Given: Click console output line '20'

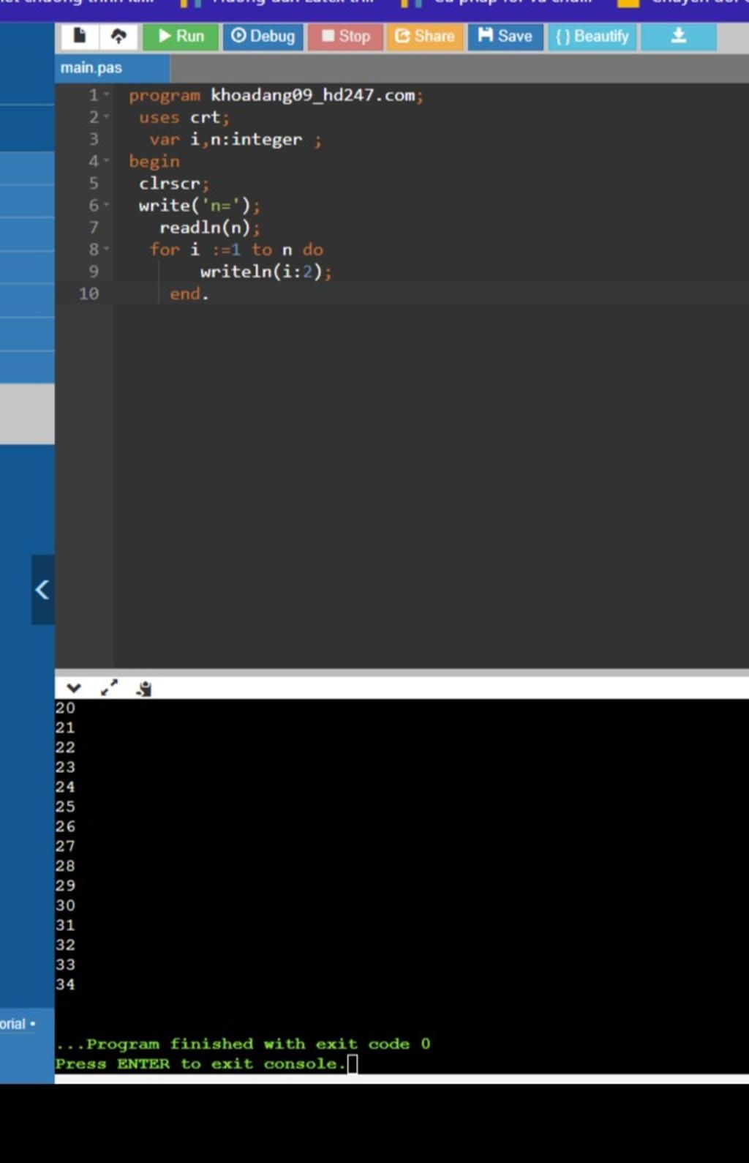Looking at the screenshot, I should point(65,708).
